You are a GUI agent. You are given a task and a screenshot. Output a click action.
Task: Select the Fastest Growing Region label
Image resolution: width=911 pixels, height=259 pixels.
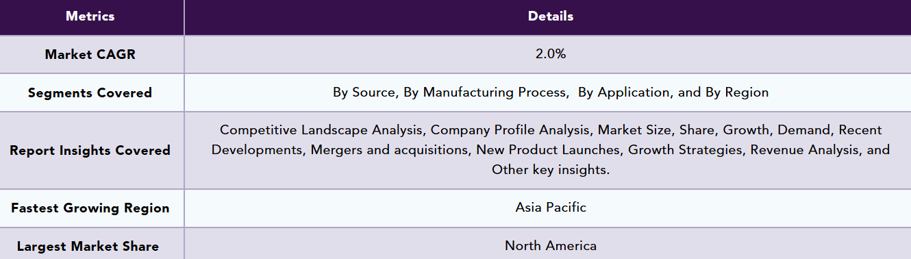point(90,208)
